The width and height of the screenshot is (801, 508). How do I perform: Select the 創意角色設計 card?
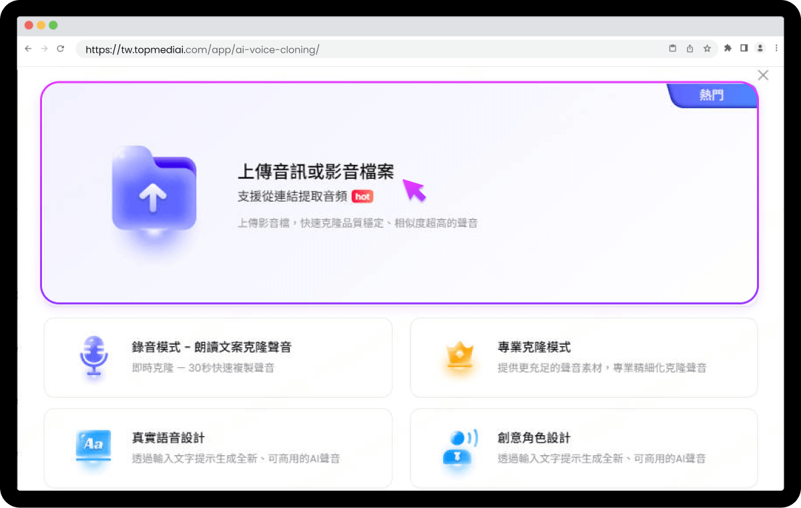pos(584,447)
